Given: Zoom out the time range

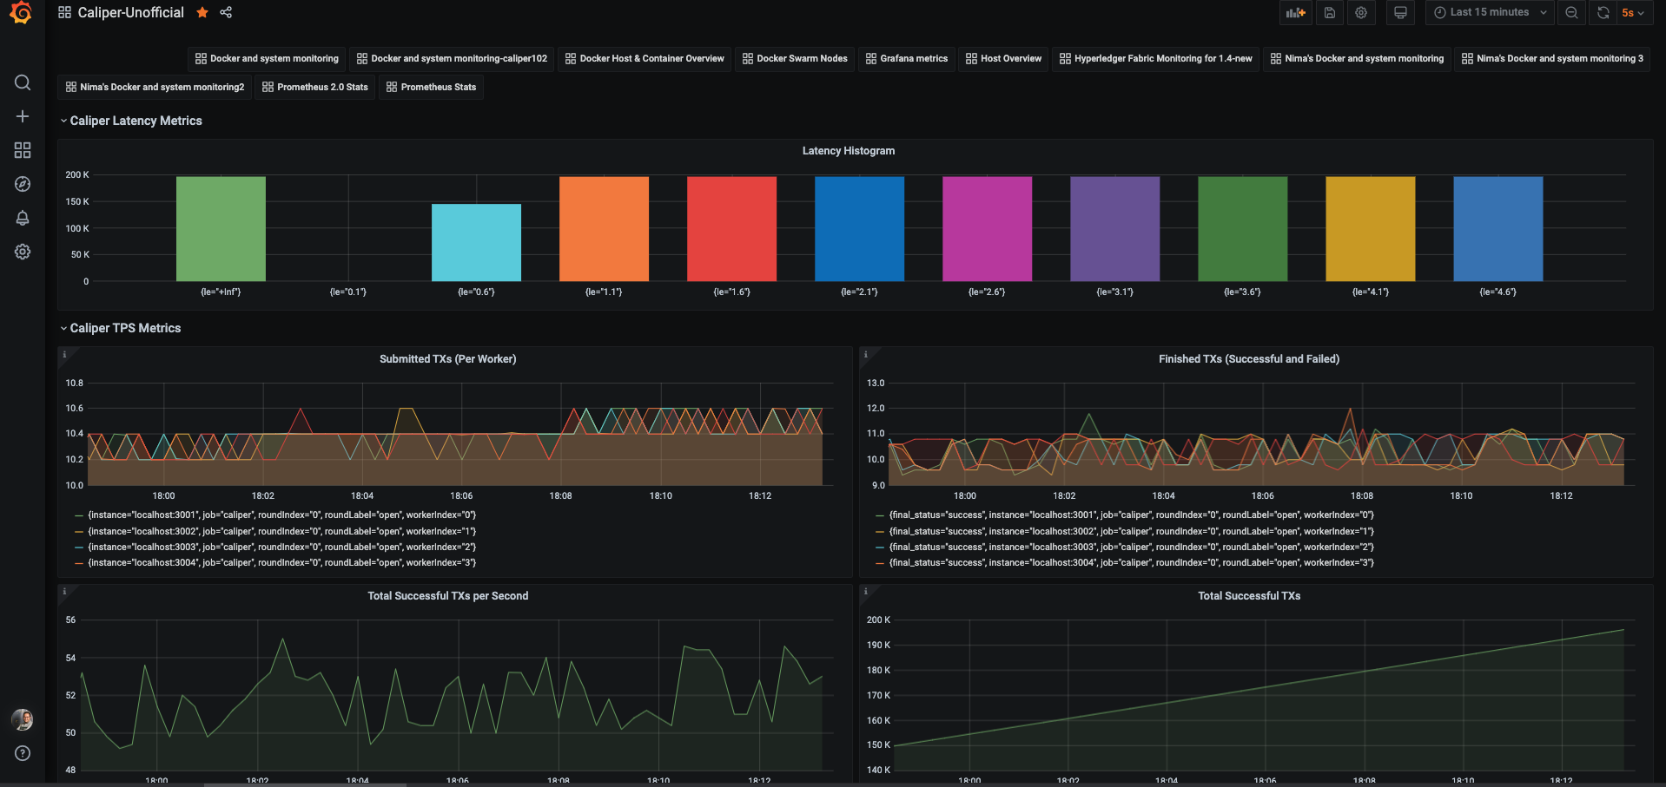Looking at the screenshot, I should click(1571, 12).
